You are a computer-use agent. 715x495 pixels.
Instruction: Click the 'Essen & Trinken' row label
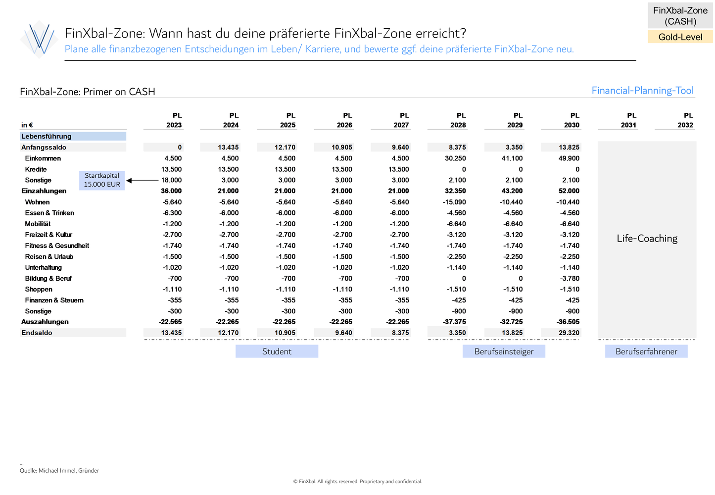pyautogui.click(x=49, y=213)
